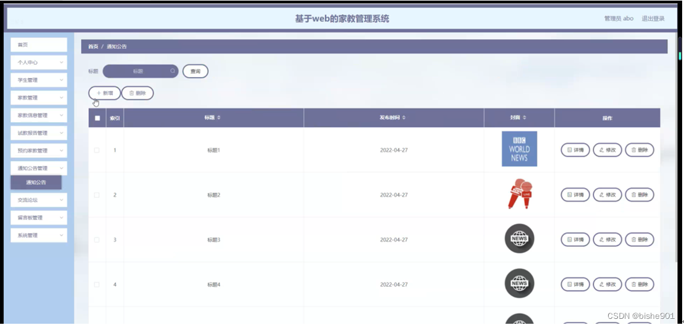View 详情 for 标题4 row
Image resolution: width=684 pixels, height=325 pixels.
click(x=575, y=284)
